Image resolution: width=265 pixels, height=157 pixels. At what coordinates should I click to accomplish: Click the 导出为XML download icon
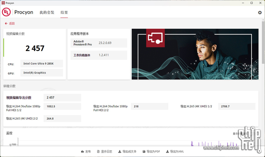click(167, 151)
